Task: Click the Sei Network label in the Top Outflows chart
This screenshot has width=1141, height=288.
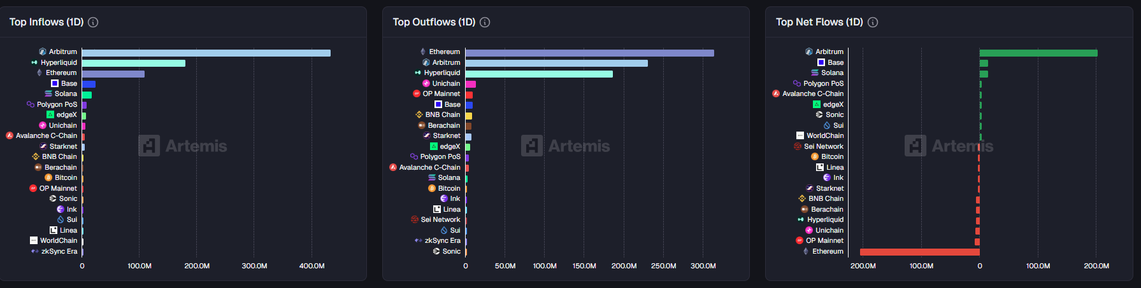Action: pos(440,220)
